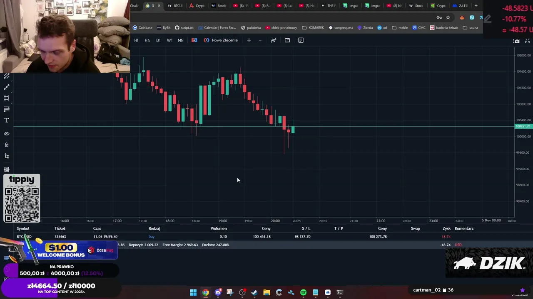Open Nowe Zlecenie new order
Image resolution: width=533 pixels, height=299 pixels.
[221, 40]
